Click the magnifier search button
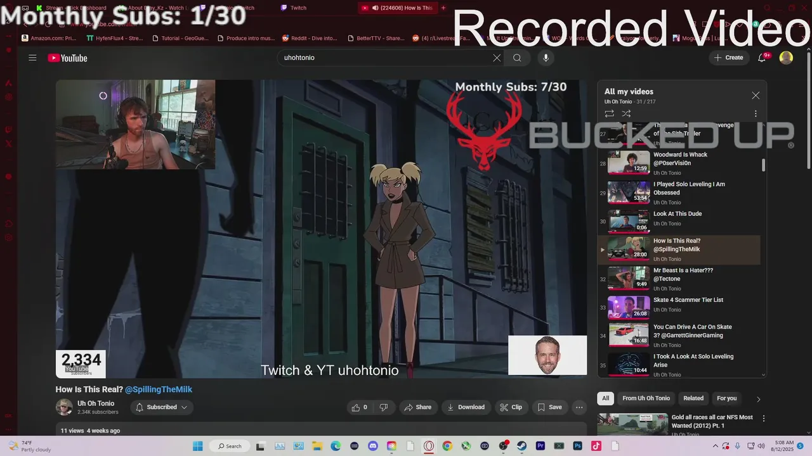This screenshot has width=812, height=456. [x=517, y=58]
